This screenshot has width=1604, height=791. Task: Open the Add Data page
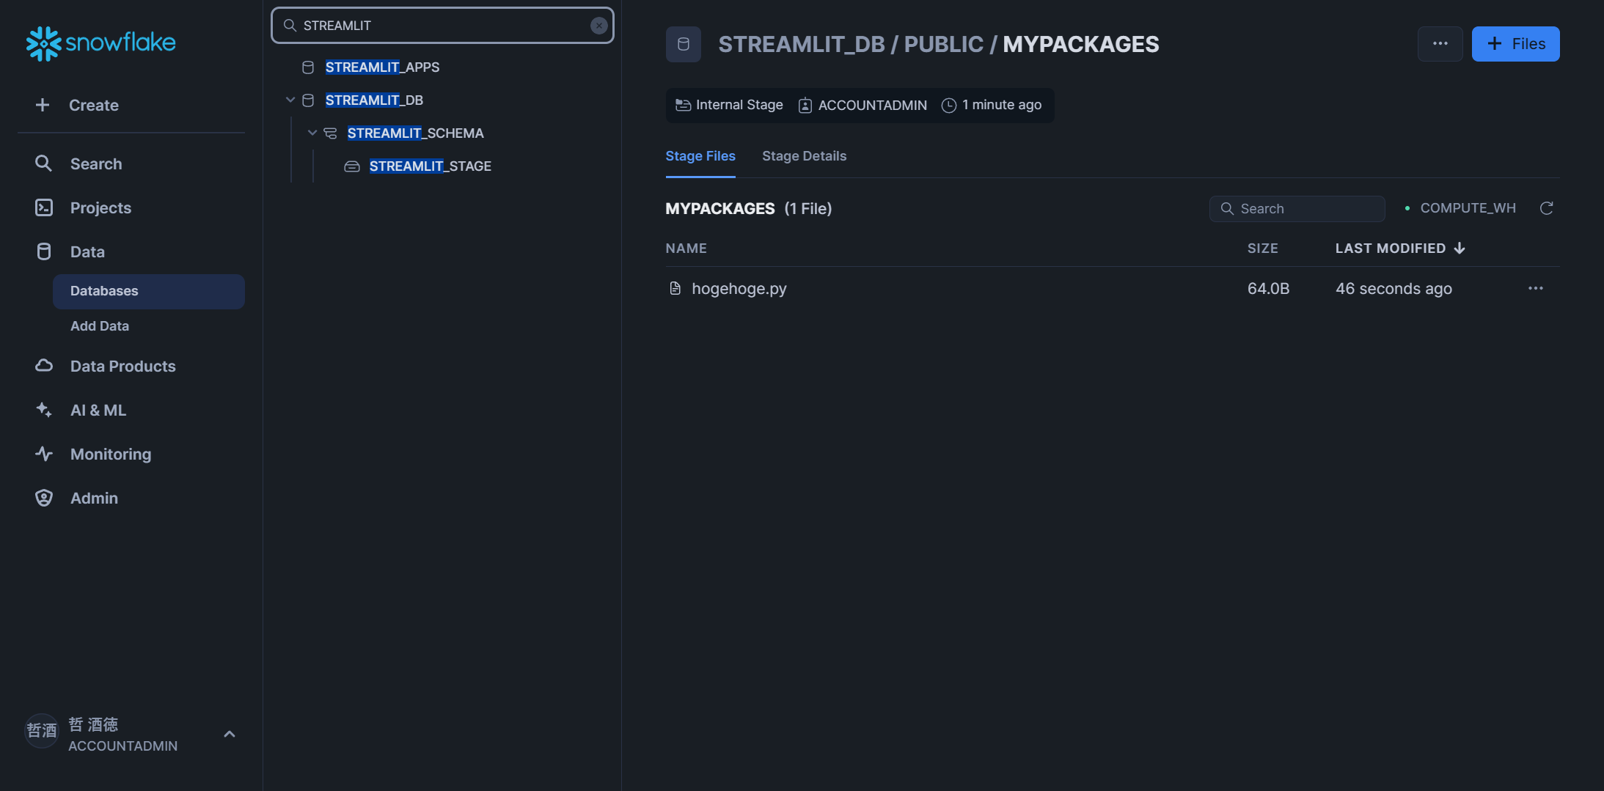[100, 325]
